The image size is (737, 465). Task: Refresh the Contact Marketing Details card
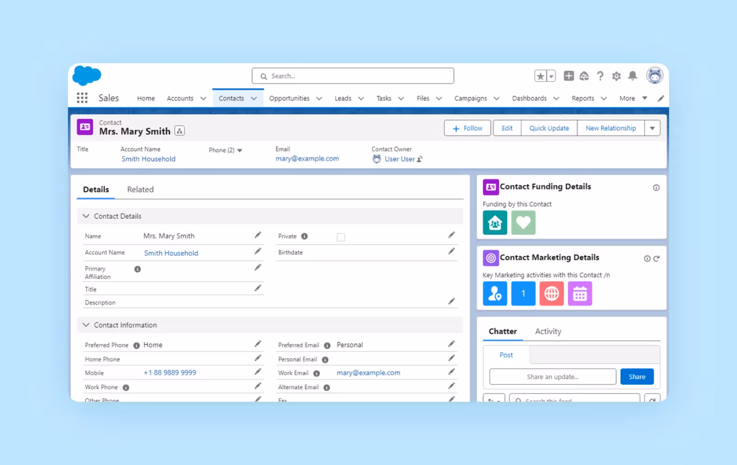pyautogui.click(x=657, y=259)
